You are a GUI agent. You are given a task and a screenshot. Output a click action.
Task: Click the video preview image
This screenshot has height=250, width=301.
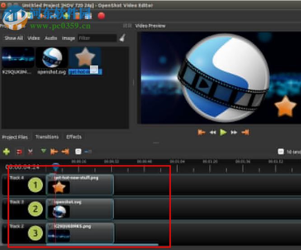(x=221, y=78)
